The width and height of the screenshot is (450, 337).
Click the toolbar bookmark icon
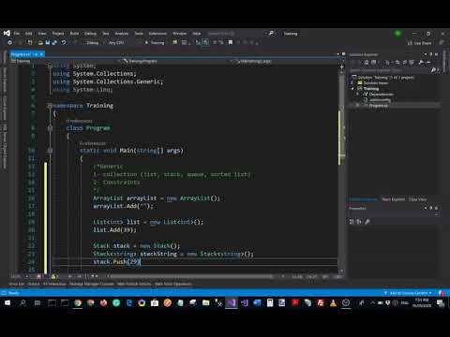pos(231,42)
